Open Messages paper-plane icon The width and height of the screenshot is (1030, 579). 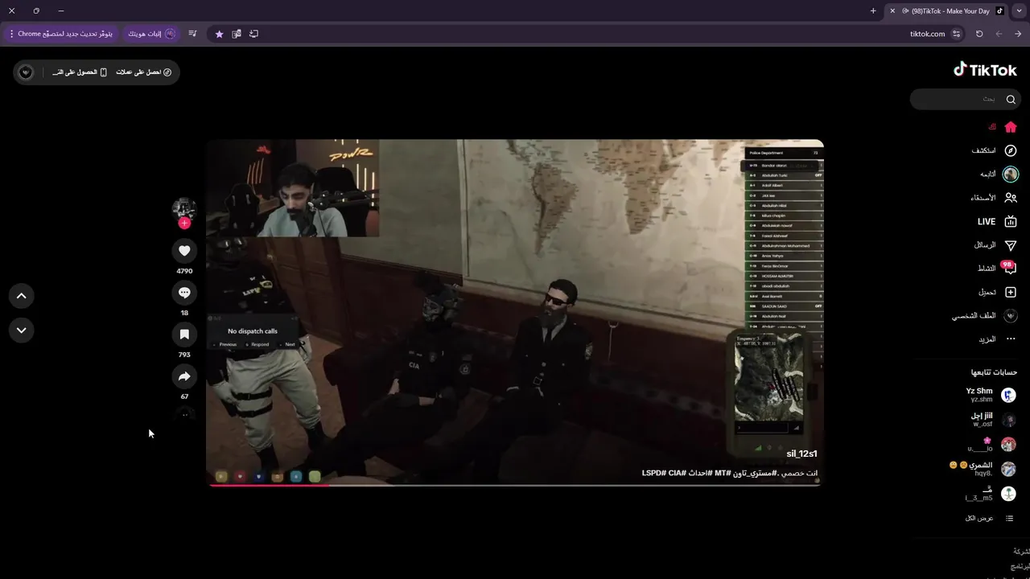pos(1011,245)
